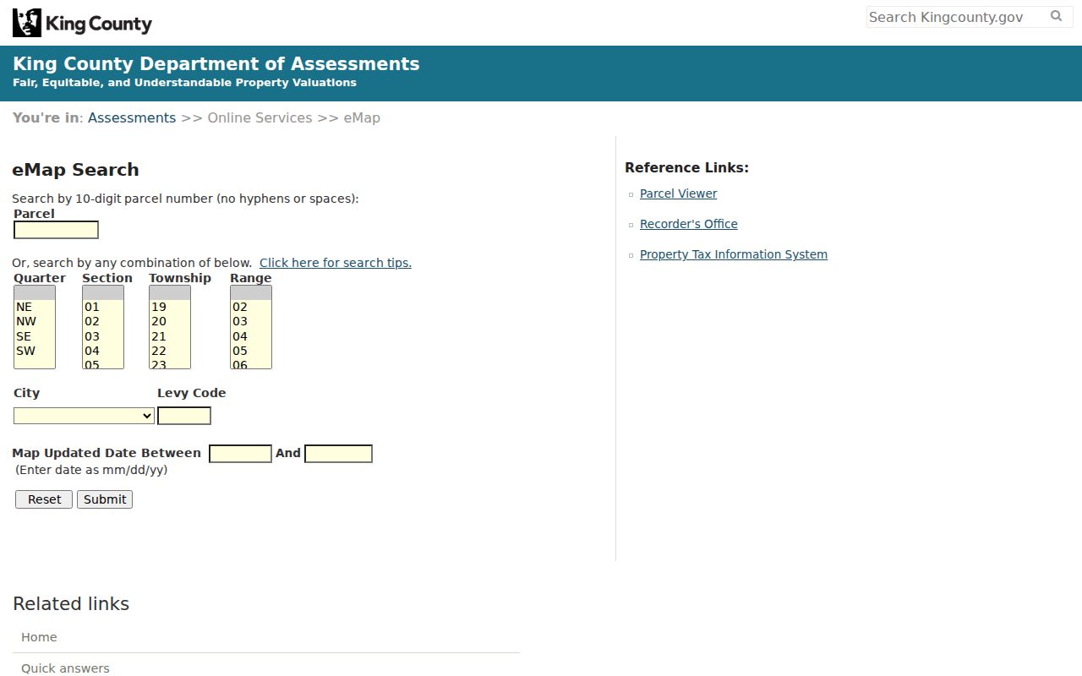Open Click here for search tips
The height and width of the screenshot is (676, 1082).
(x=336, y=263)
